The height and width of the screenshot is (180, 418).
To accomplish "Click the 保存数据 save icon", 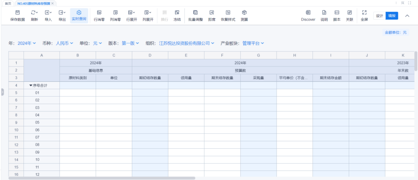I will [17, 13].
